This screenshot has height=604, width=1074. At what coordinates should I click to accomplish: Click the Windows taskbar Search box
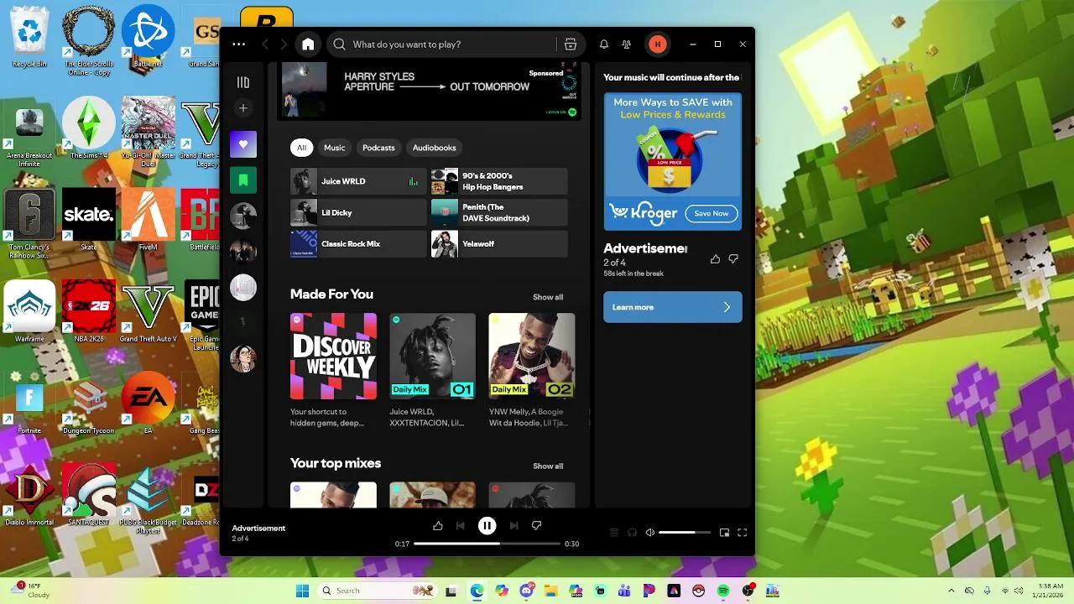coord(378,591)
